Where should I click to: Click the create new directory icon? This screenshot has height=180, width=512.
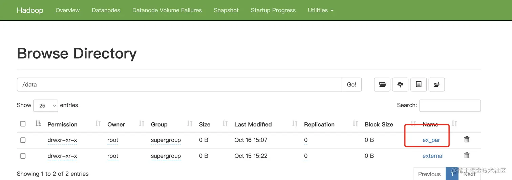pos(436,84)
